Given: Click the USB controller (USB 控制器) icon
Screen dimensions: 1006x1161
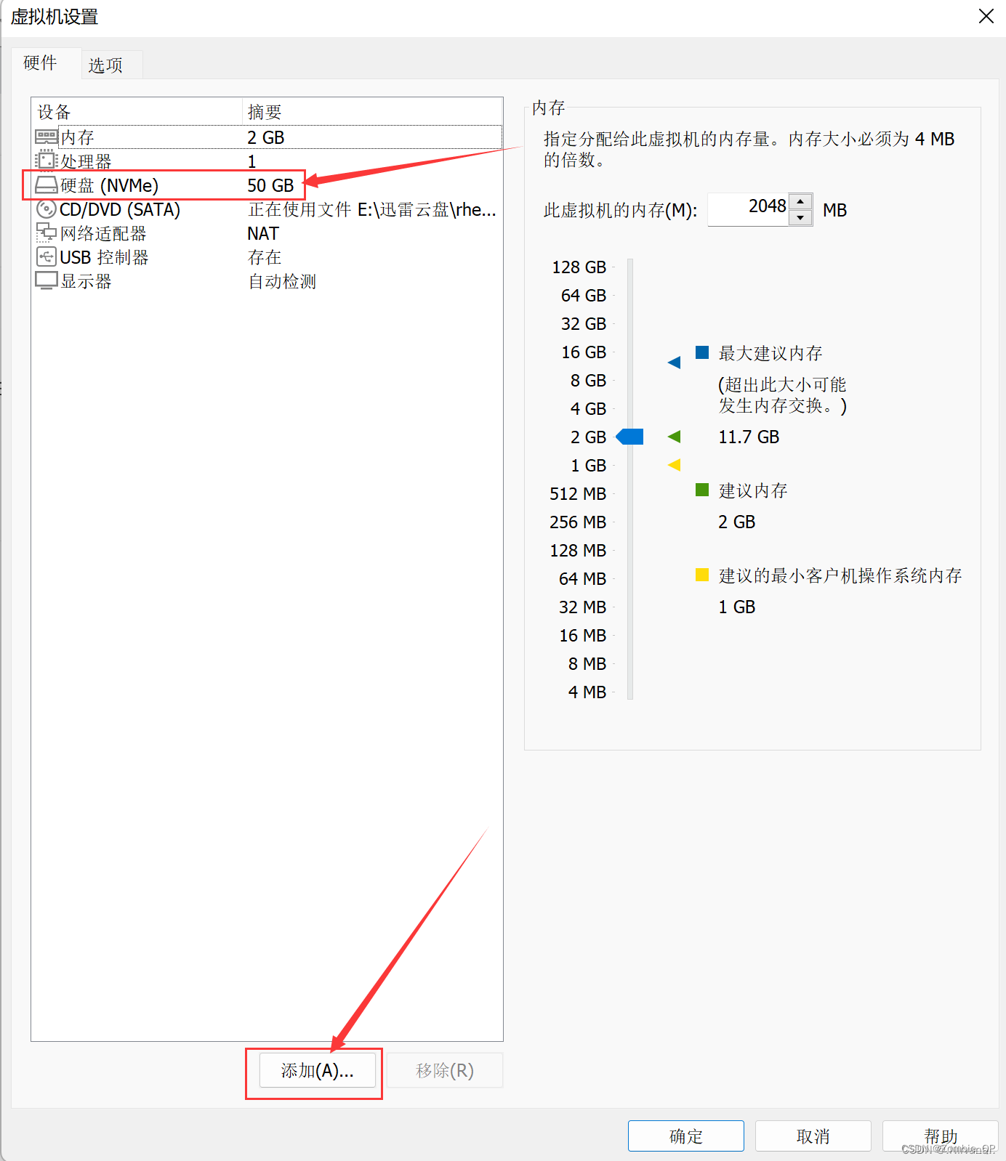Looking at the screenshot, I should (47, 257).
